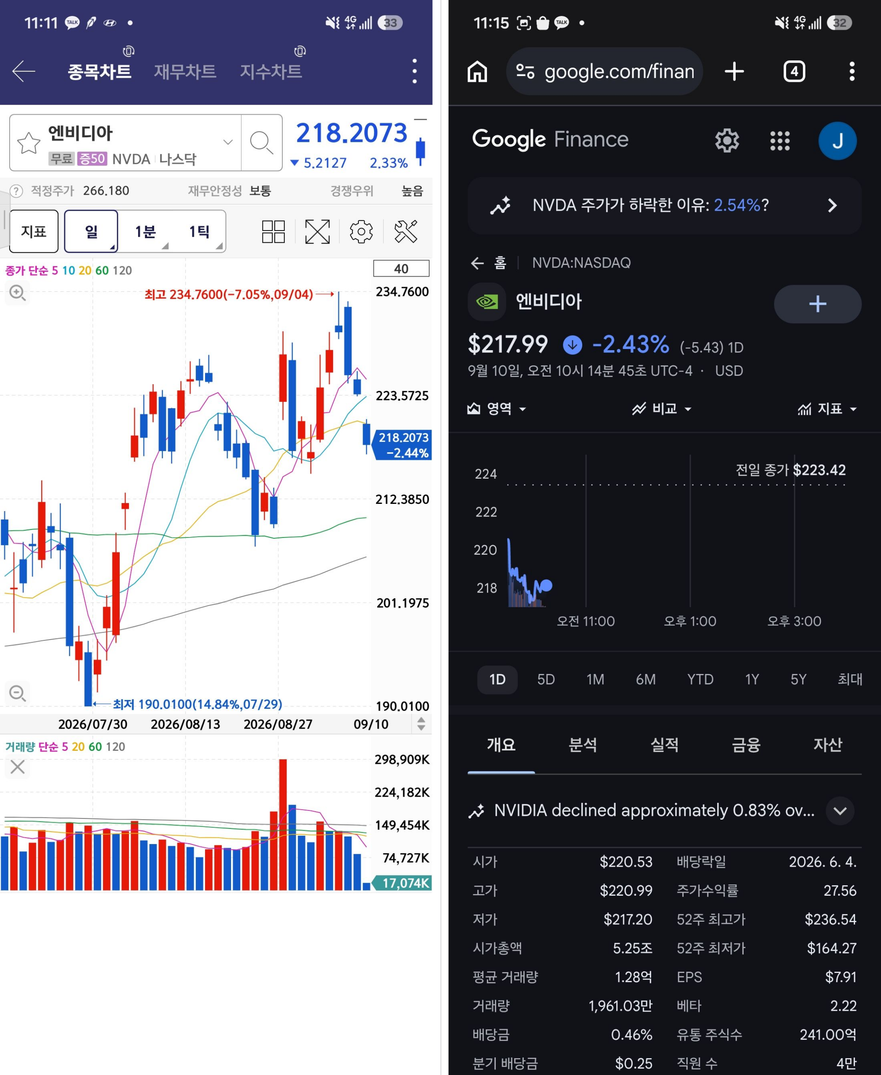The image size is (881, 1075).
Task: Open the multi-chart grid layout icon
Action: coord(273,232)
